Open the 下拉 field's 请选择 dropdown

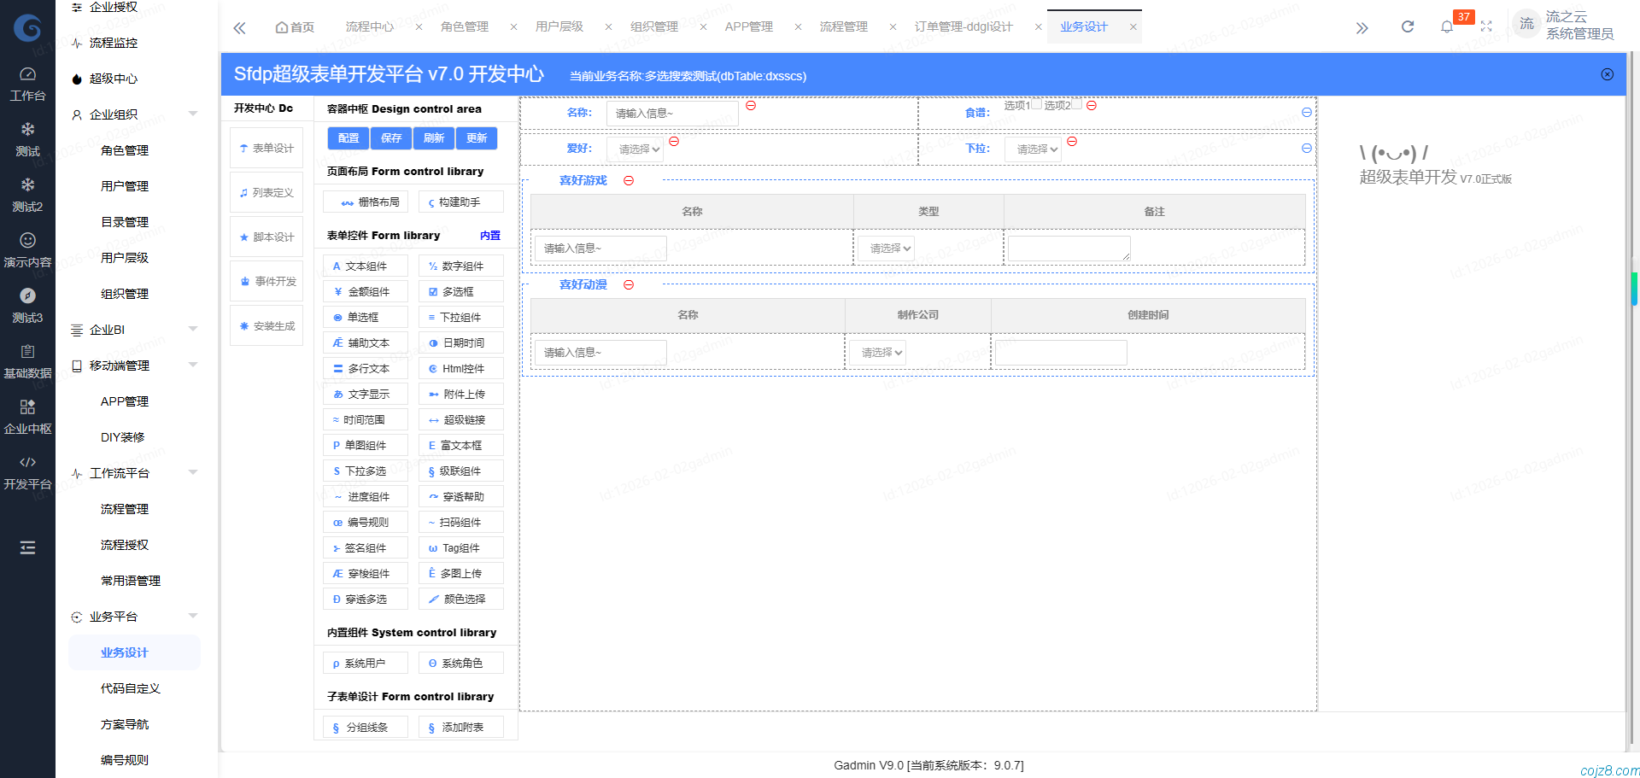(x=1033, y=149)
